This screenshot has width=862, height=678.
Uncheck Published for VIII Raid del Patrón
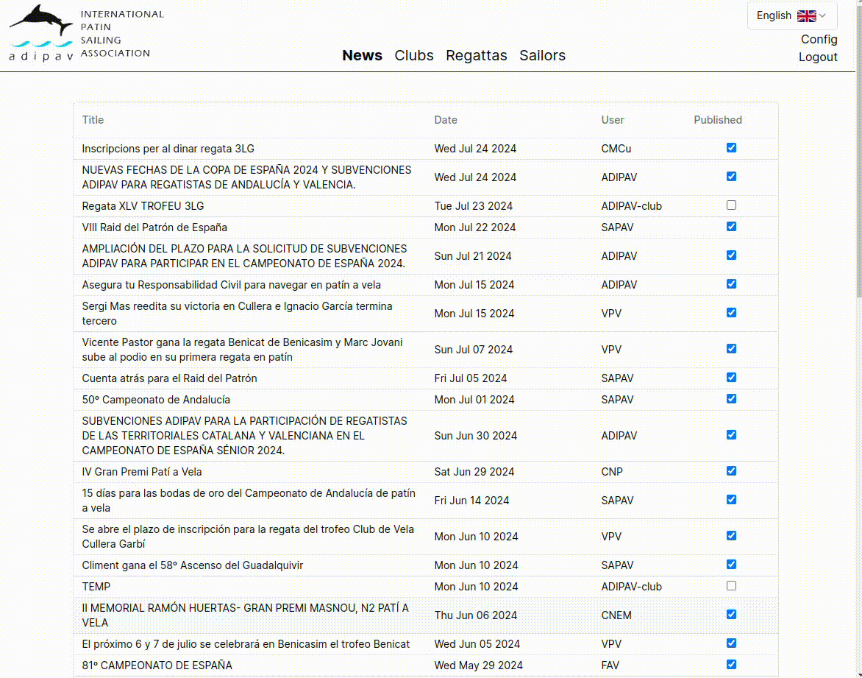(x=731, y=227)
